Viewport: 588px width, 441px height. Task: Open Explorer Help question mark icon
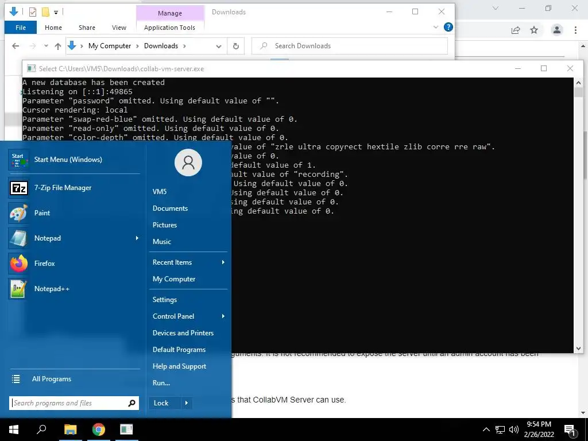click(448, 27)
